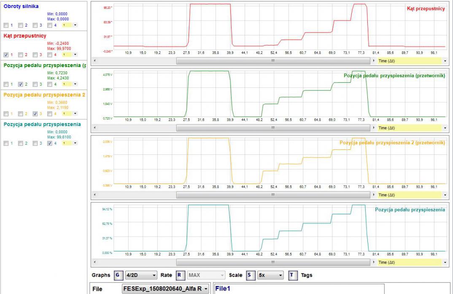Click left scroll arrow below green pedal graph
Image resolution: width=453 pixels, height=294 pixels.
click(95, 128)
